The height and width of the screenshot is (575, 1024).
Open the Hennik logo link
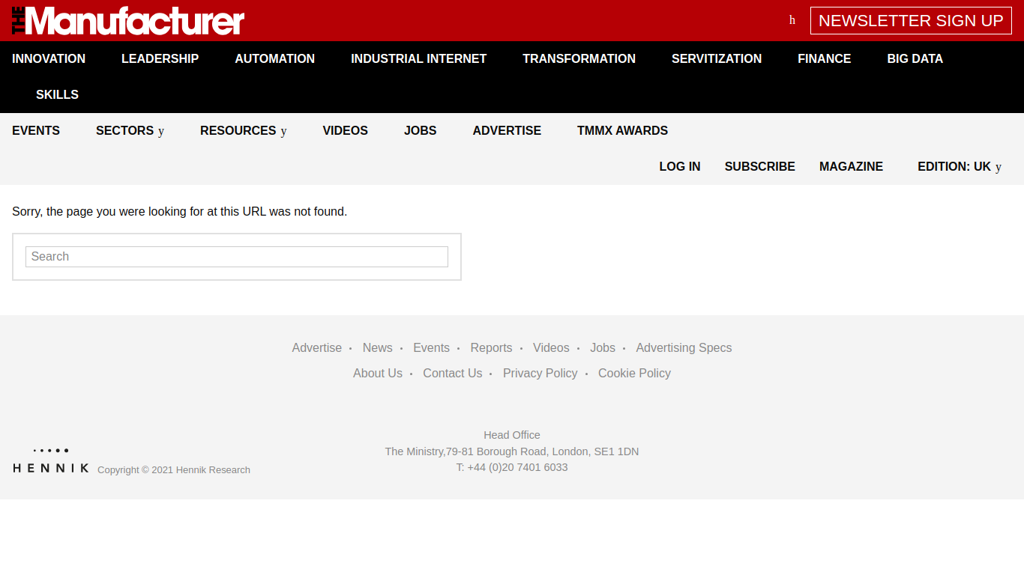(x=51, y=461)
